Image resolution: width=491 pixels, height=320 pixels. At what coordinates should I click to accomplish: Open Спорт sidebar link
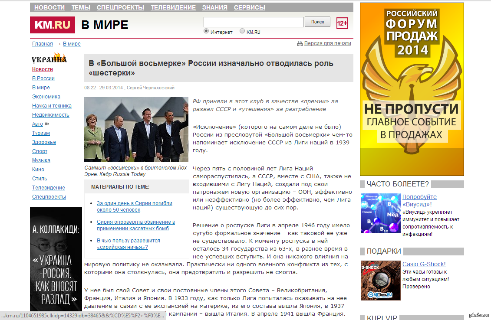(40, 151)
